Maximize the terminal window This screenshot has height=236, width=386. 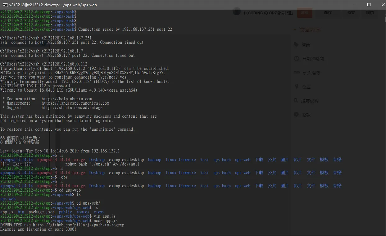369,5
